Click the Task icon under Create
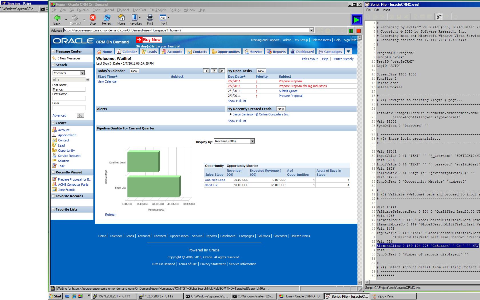This screenshot has height=300, width=480. pos(54,166)
